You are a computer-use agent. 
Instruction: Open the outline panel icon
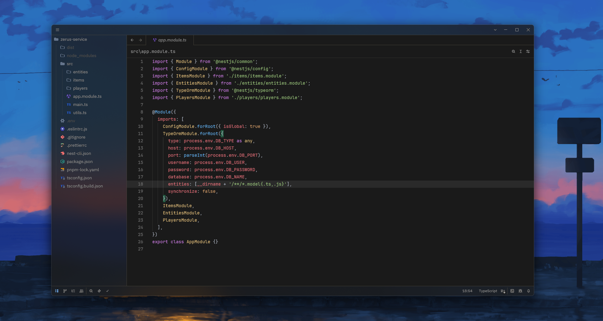[x=73, y=291]
